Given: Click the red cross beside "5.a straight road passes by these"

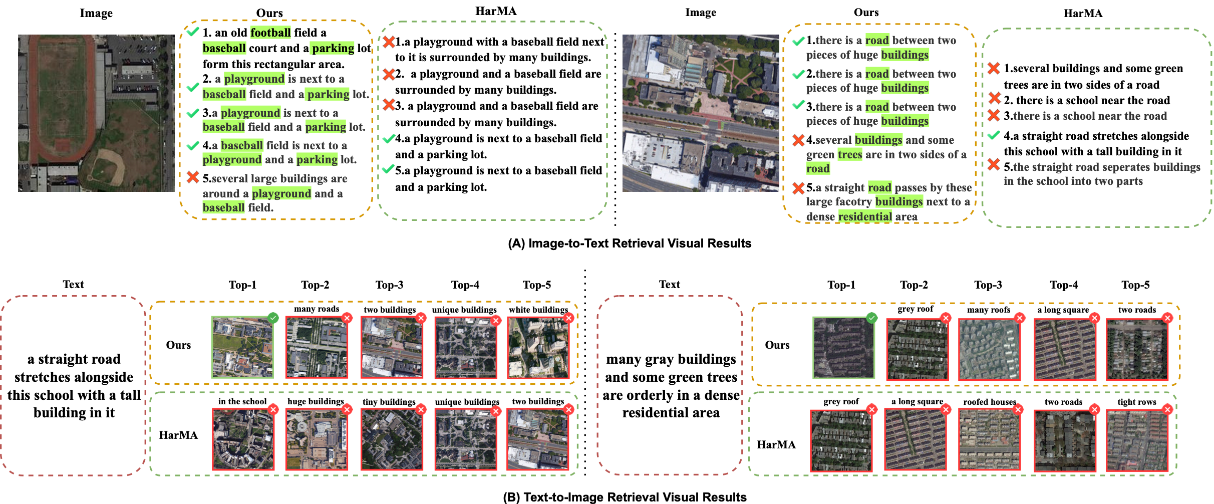Looking at the screenshot, I should point(799,188).
